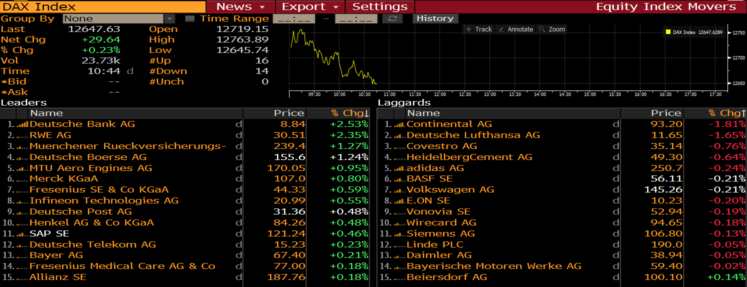Select Fresenius Medical Care AG & Co row
747x287 pixels.
click(185, 266)
